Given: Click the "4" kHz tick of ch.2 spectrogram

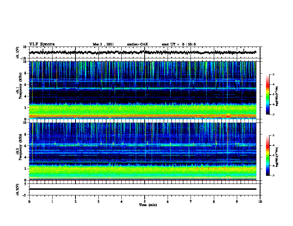Looking at the screenshot, I should pyautogui.click(x=26, y=157).
